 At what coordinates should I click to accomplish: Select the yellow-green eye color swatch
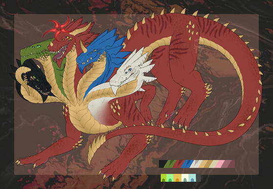[x=163, y=178]
